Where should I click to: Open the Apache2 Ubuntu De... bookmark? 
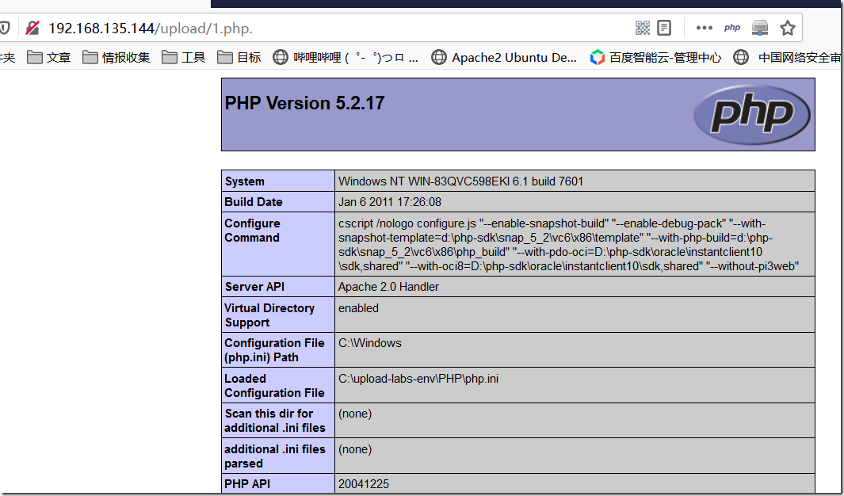pyautogui.click(x=504, y=57)
